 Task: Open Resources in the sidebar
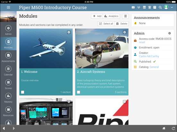pos(8,112)
